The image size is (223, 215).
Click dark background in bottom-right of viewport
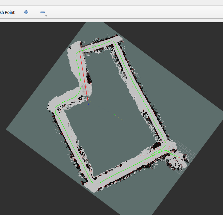(x=191, y=197)
